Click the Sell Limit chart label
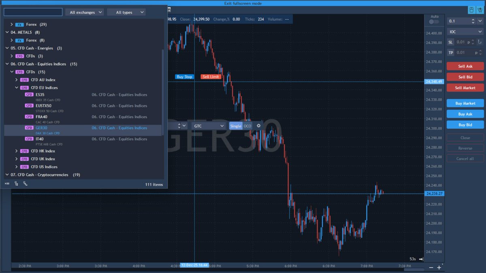Screen dimensions: 486x273 point(211,77)
